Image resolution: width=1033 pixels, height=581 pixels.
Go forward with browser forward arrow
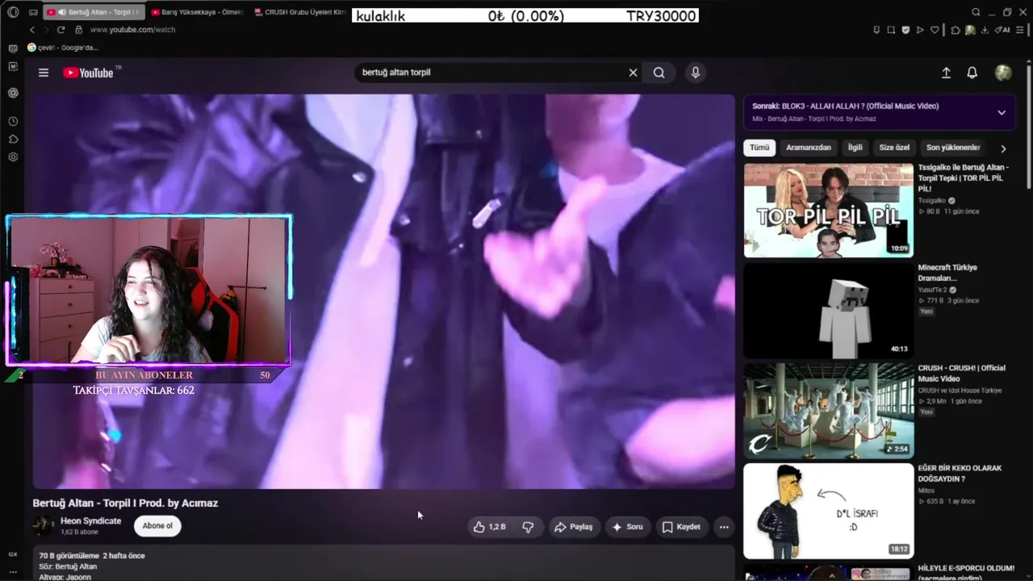point(46,30)
